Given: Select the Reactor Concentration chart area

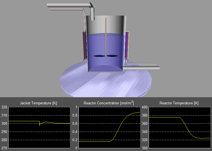Looking at the screenshot, I should [109, 128].
